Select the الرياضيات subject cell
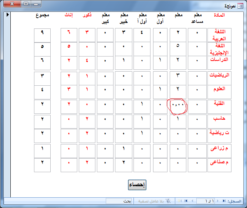The width and height of the screenshot is (247, 208). 219,78
